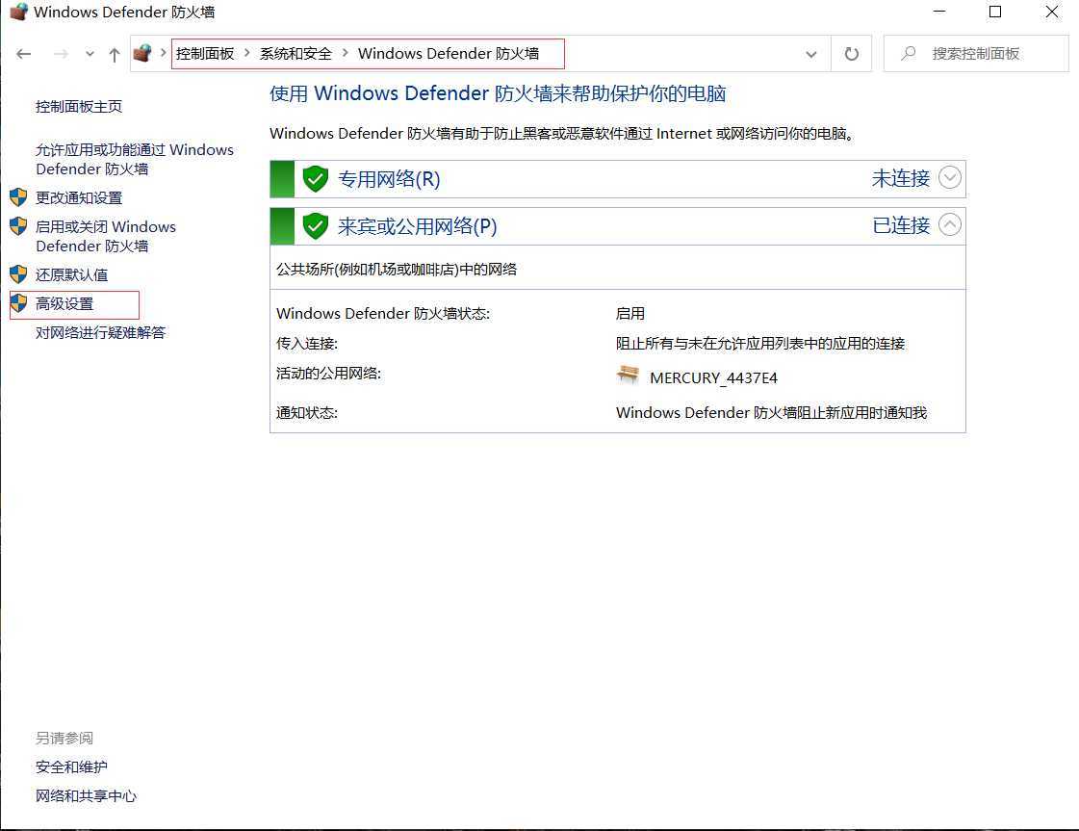
Task: Click the 未连接 status text
Action: (901, 178)
